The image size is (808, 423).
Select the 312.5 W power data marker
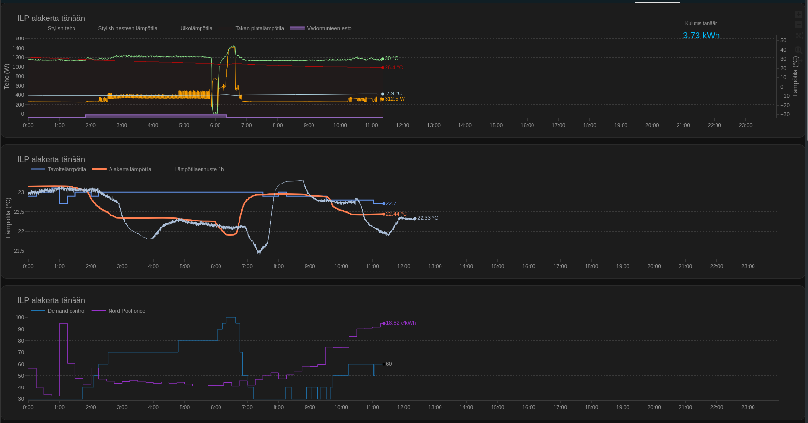point(383,99)
